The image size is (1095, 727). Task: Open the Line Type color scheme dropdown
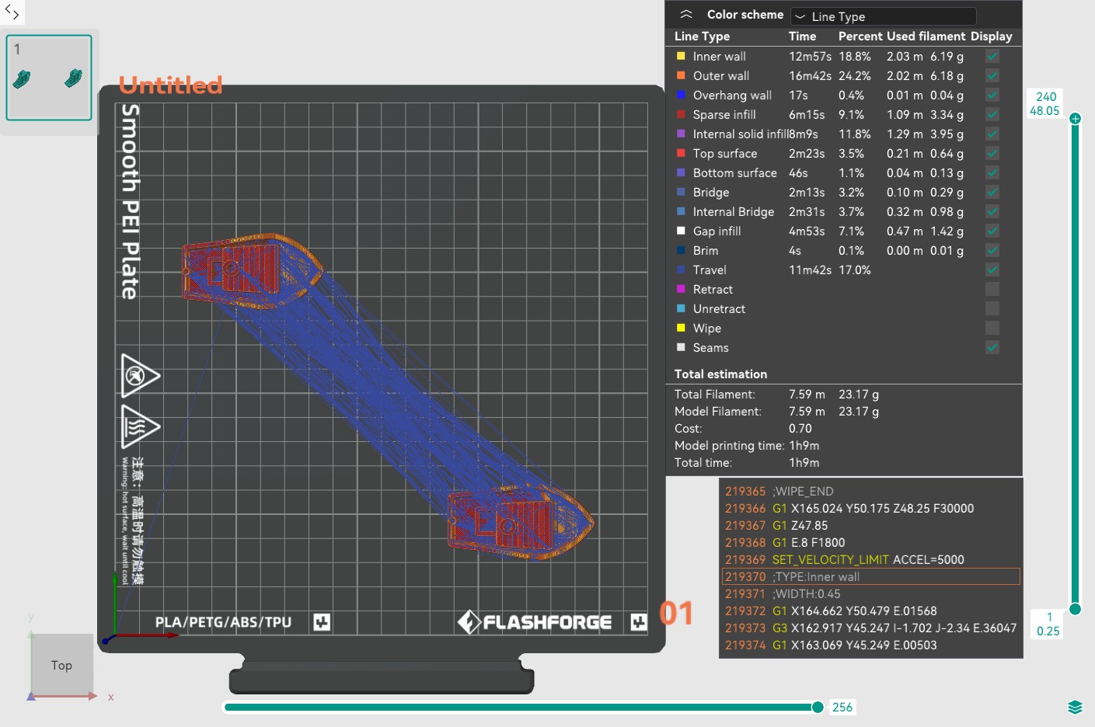pyautogui.click(x=884, y=16)
